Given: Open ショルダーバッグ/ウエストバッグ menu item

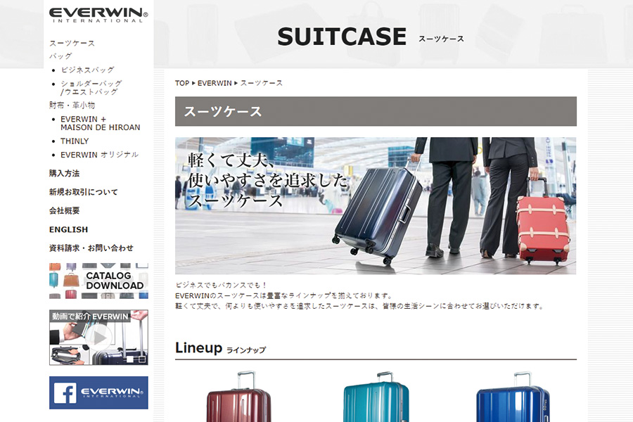Looking at the screenshot, I should pos(91,88).
